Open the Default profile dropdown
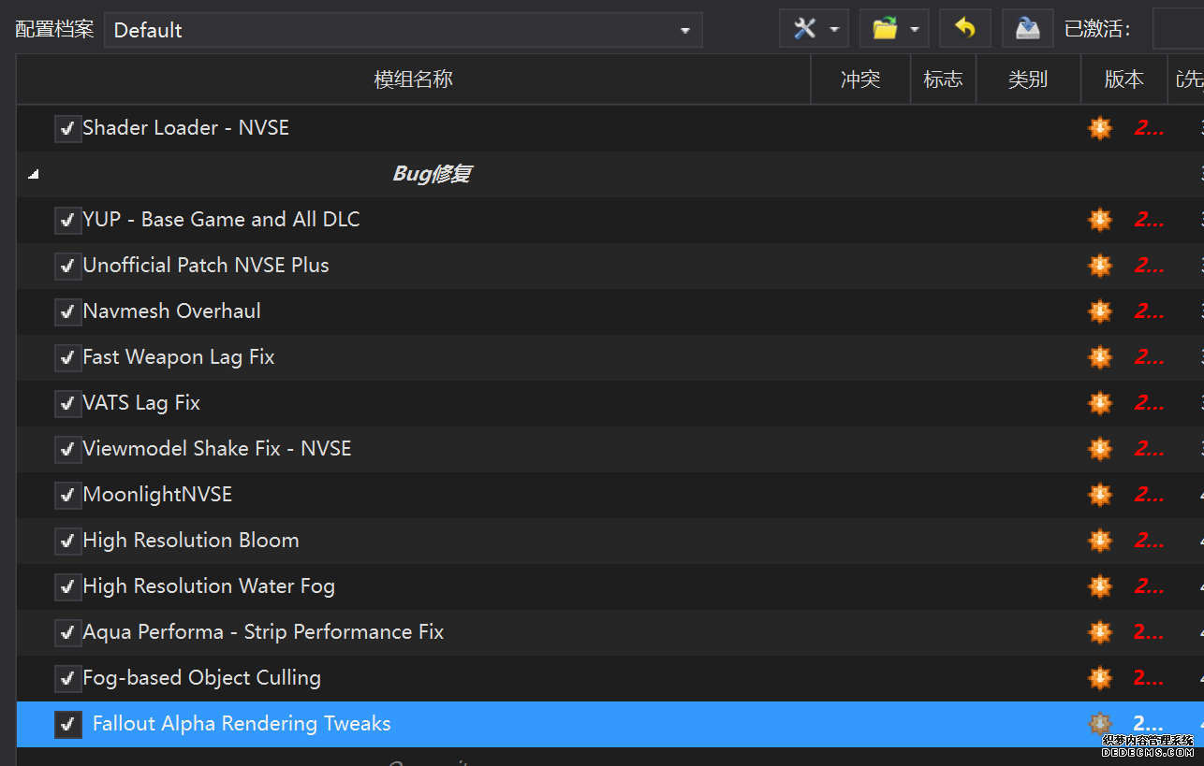The height and width of the screenshot is (766, 1204). (x=403, y=30)
